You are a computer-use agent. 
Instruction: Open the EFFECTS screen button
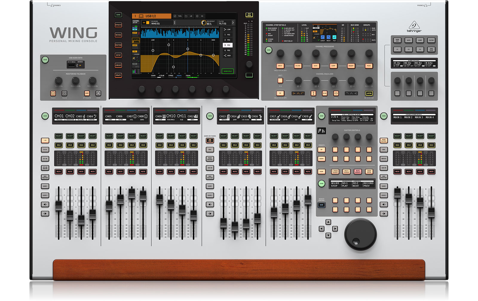(x=118, y=25)
